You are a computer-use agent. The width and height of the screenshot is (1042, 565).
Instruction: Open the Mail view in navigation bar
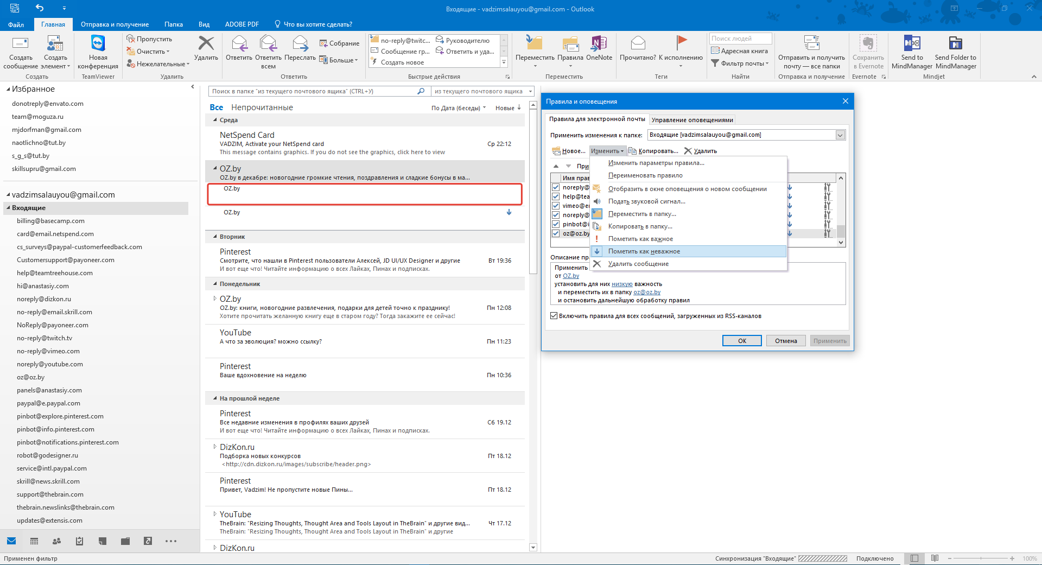(11, 541)
